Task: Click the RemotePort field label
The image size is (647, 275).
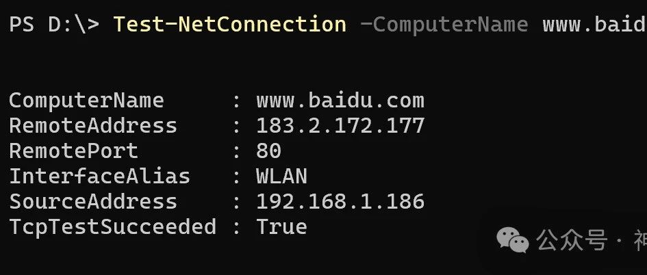Action: pos(73,151)
